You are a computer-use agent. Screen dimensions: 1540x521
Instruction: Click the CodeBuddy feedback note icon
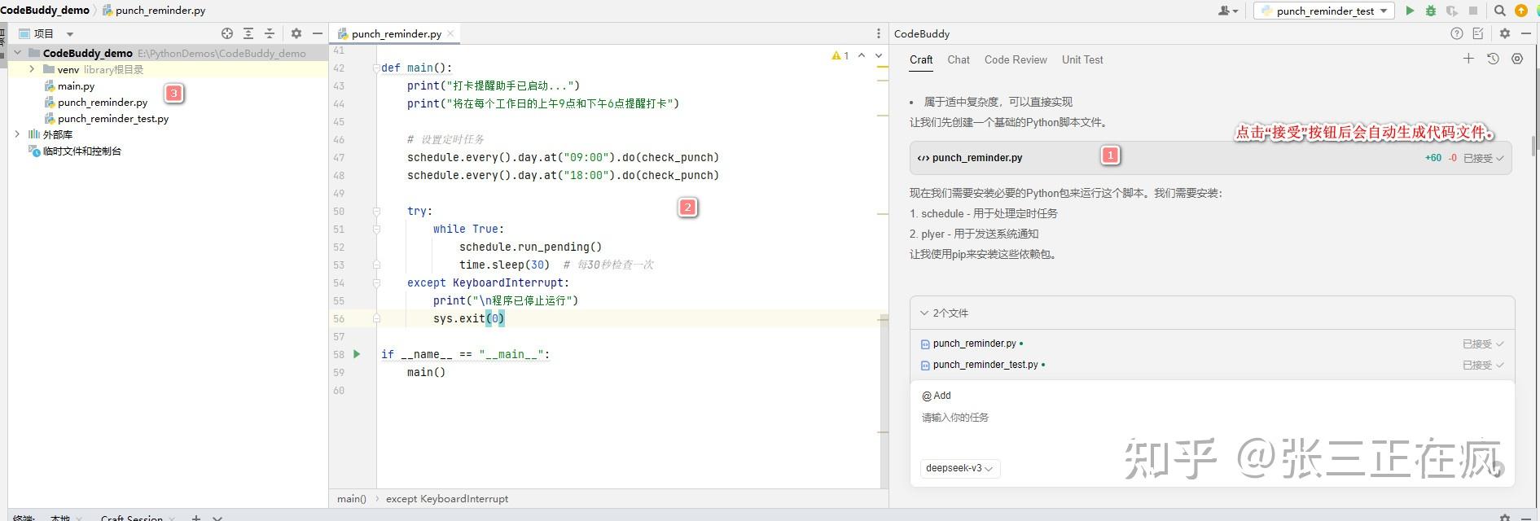[1478, 33]
